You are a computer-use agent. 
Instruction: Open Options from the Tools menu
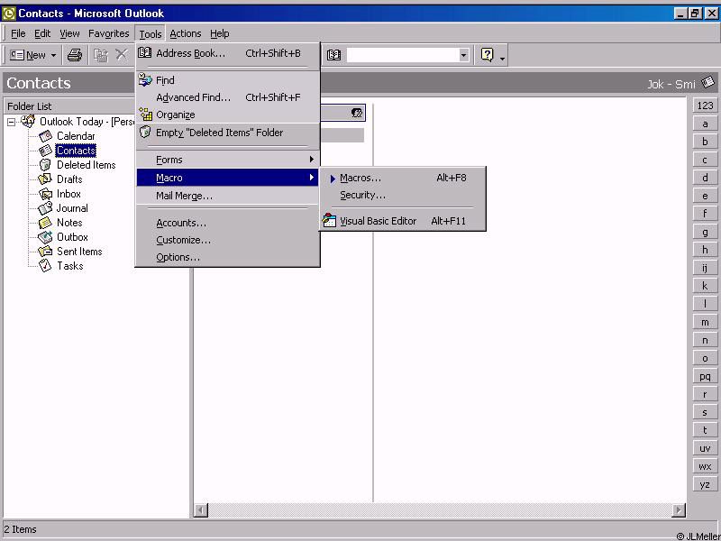pos(228,257)
